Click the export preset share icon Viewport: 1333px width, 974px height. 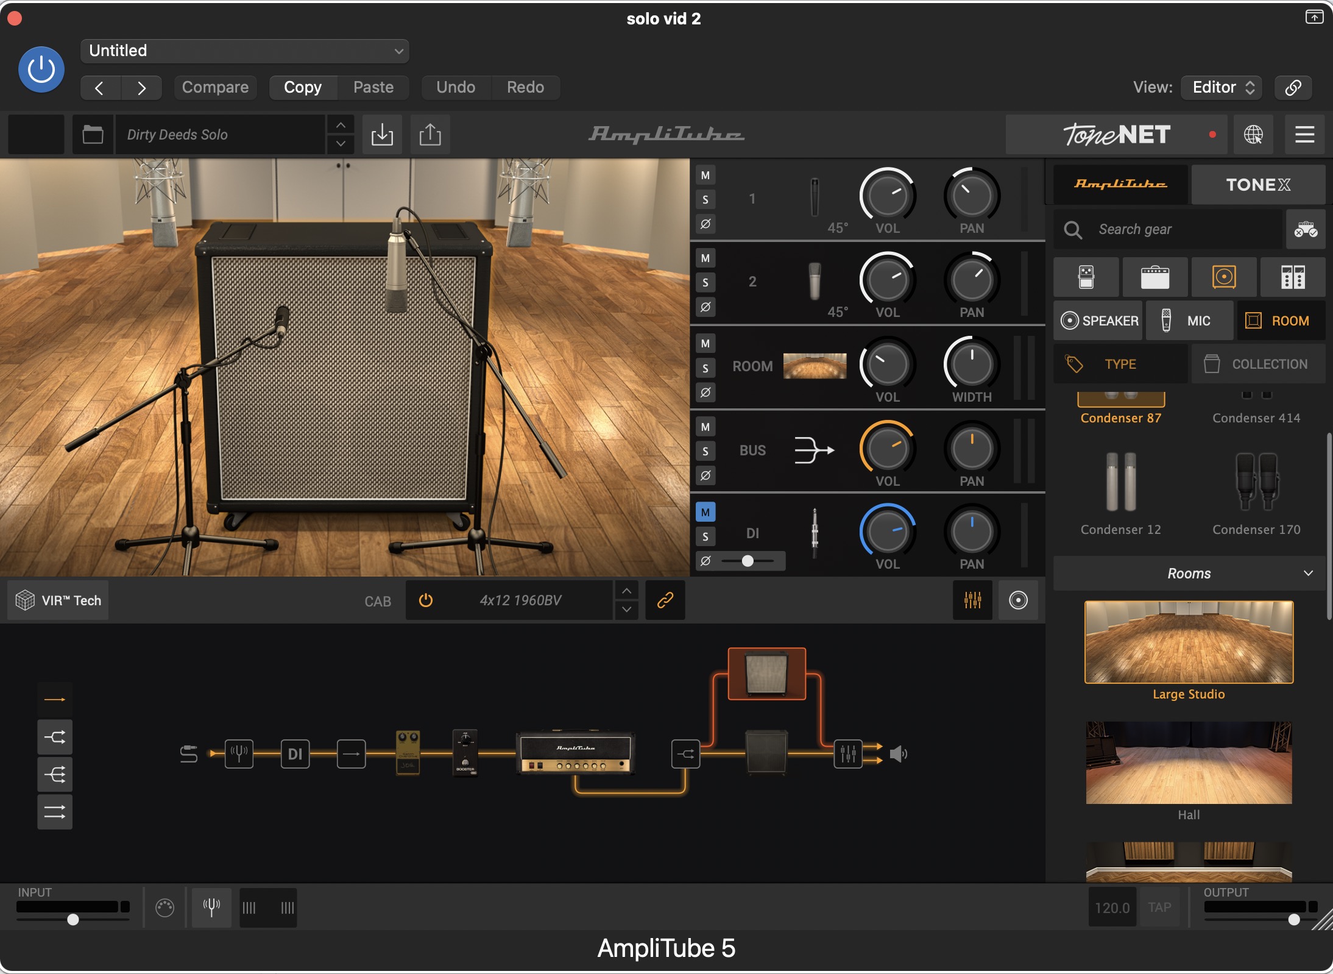point(430,134)
